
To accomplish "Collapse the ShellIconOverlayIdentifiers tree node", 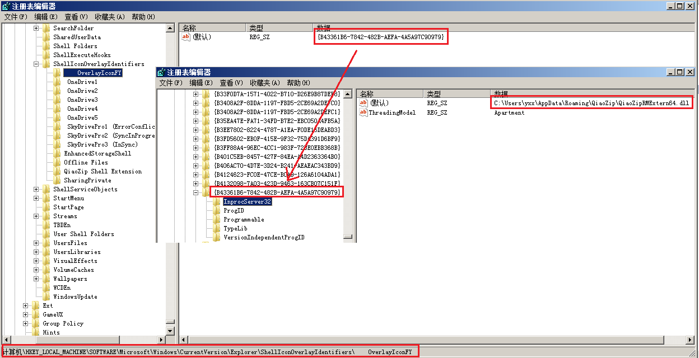I will click(x=36, y=64).
